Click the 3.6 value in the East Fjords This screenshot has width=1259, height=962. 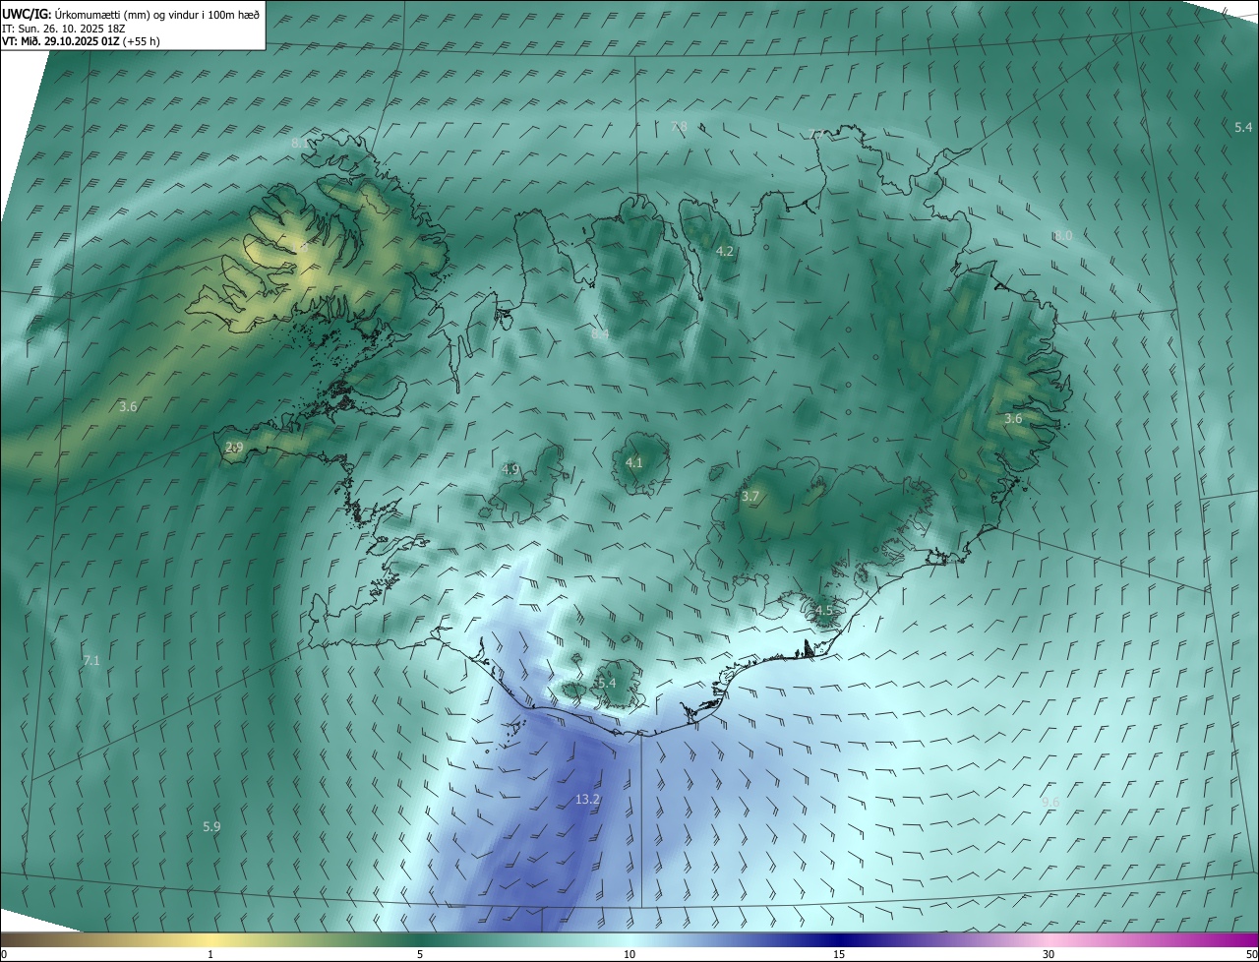coord(1013,419)
